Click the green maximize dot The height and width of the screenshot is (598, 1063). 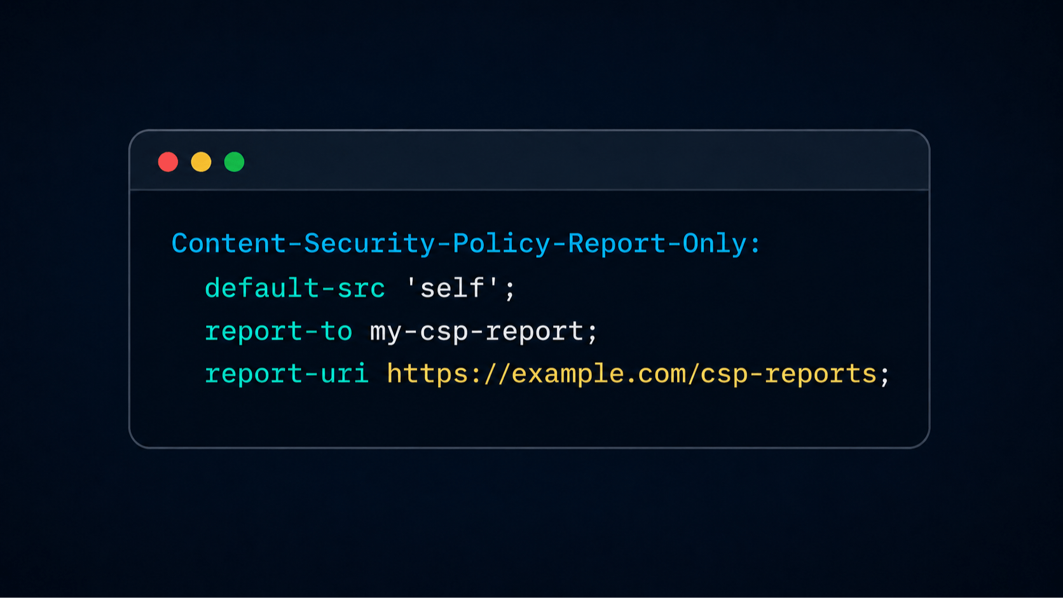234,162
